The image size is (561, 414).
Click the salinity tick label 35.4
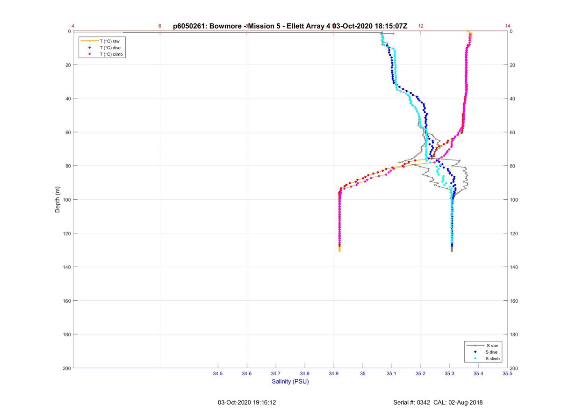(479, 374)
